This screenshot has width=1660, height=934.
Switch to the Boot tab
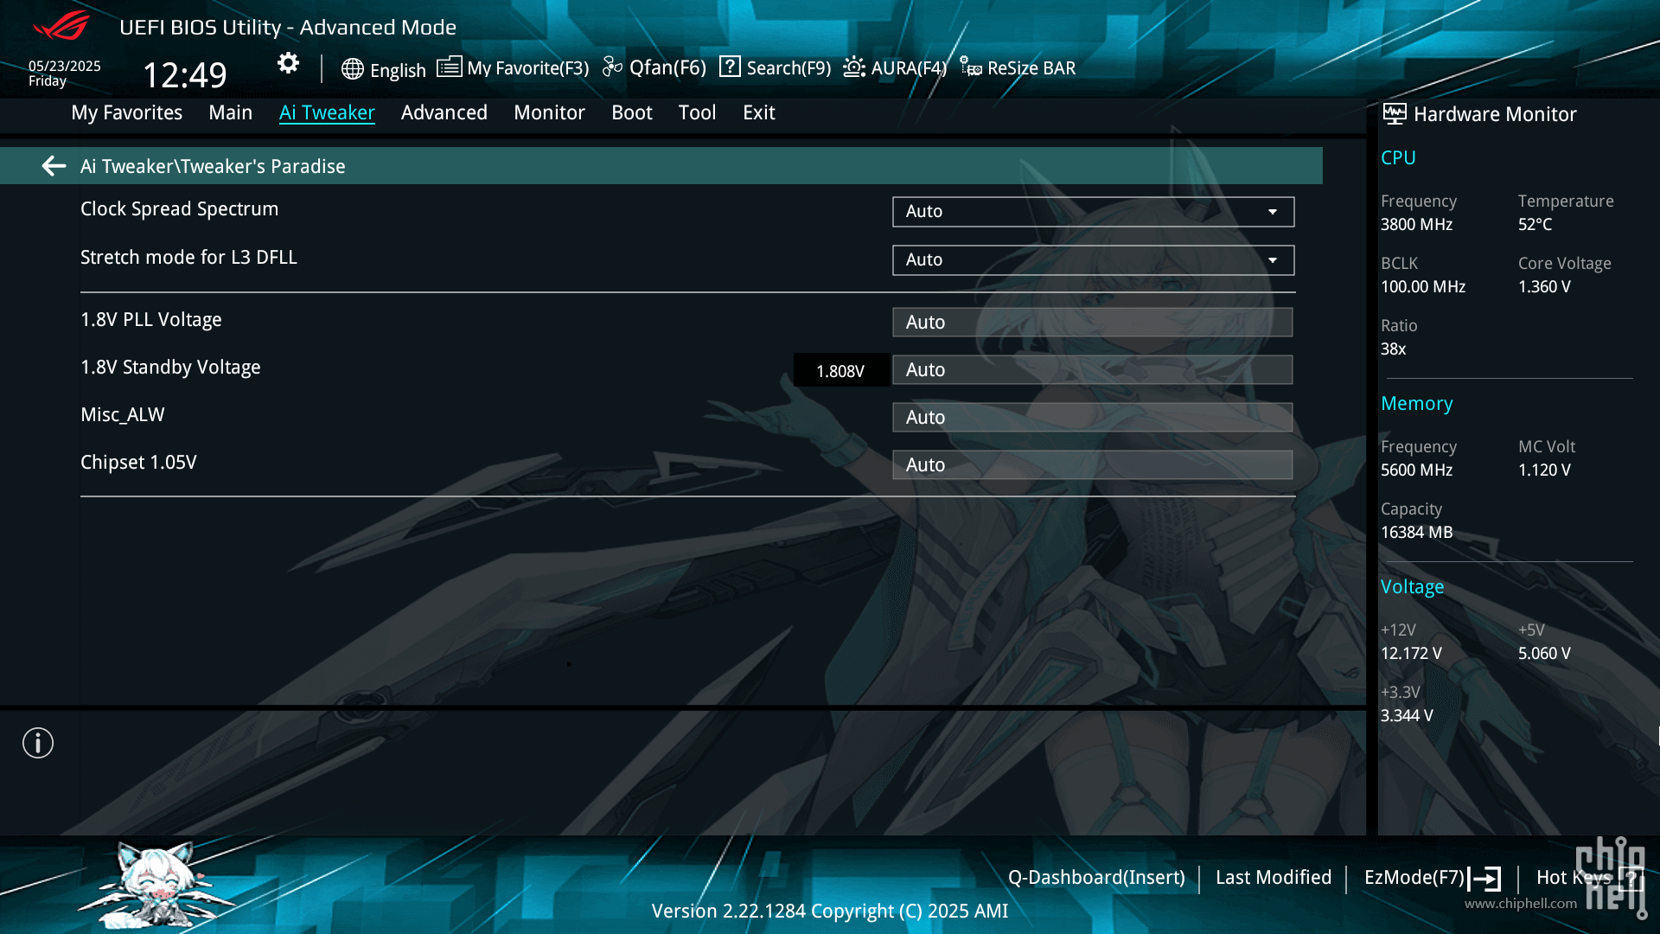coord(631,112)
